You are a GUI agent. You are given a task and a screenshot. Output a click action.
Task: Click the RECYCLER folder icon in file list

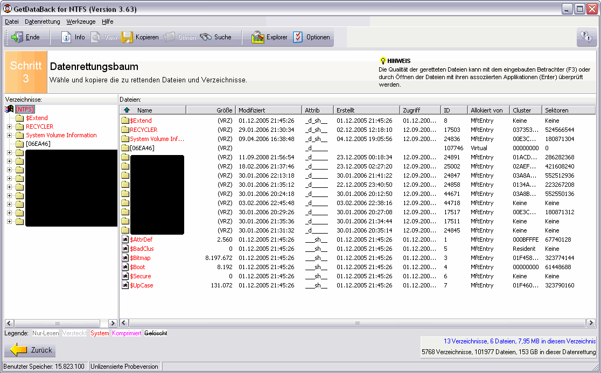click(125, 130)
